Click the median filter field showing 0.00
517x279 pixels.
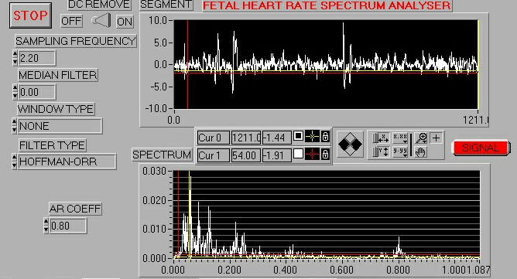(x=37, y=92)
